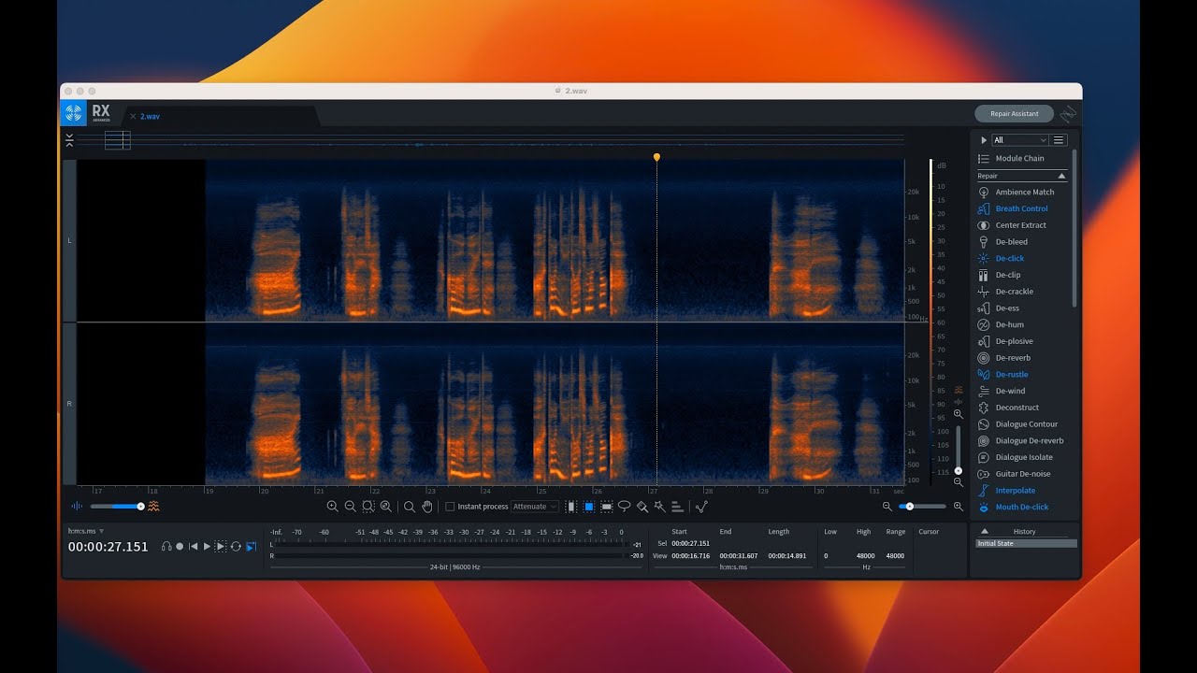This screenshot has width=1197, height=673.
Task: Select the Magic Wand tool
Action: click(660, 507)
